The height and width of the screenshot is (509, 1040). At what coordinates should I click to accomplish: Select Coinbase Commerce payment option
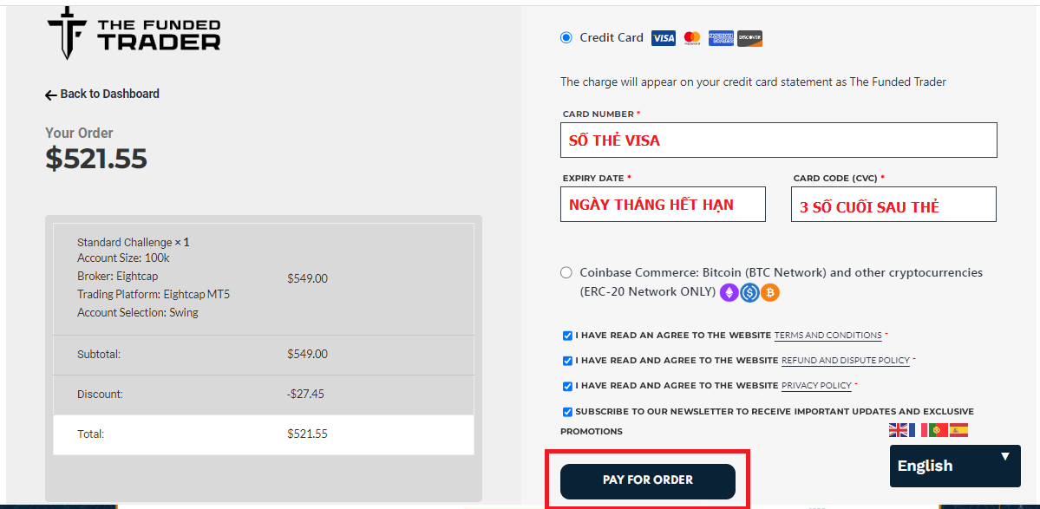click(x=566, y=272)
